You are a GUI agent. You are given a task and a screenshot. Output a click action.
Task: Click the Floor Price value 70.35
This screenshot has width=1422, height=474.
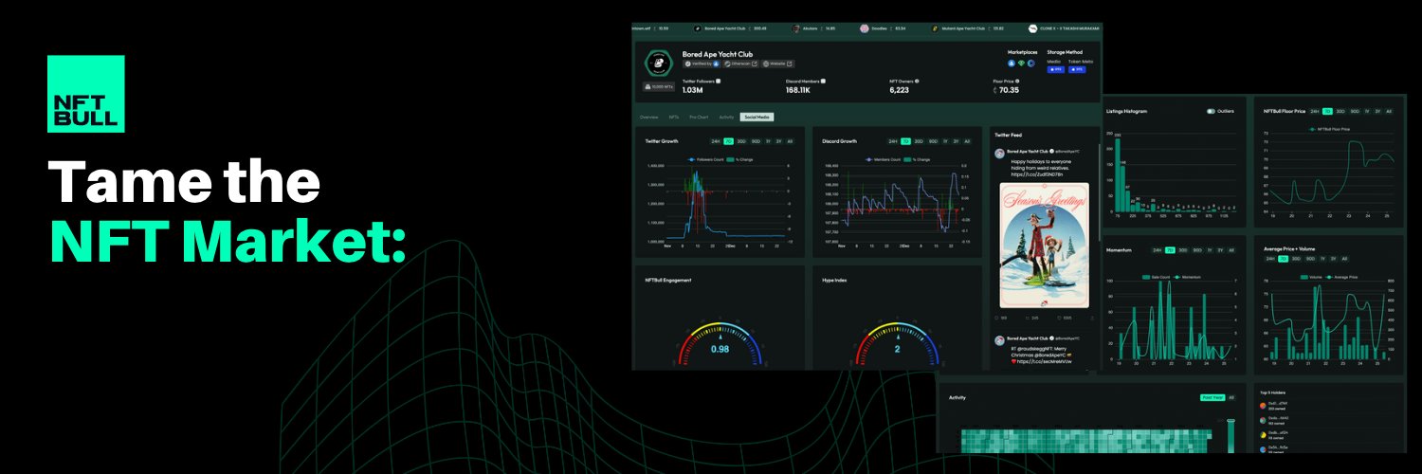1009,90
